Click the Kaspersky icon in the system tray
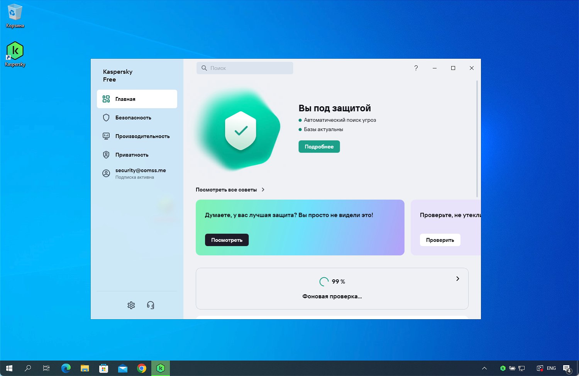Image resolution: width=579 pixels, height=376 pixels. pos(503,368)
